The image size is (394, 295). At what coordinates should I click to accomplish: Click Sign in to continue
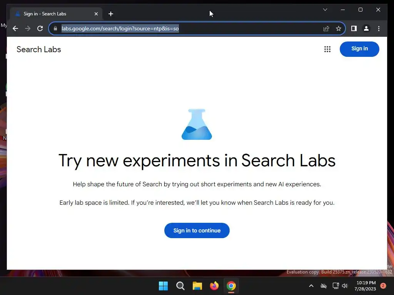197,230
